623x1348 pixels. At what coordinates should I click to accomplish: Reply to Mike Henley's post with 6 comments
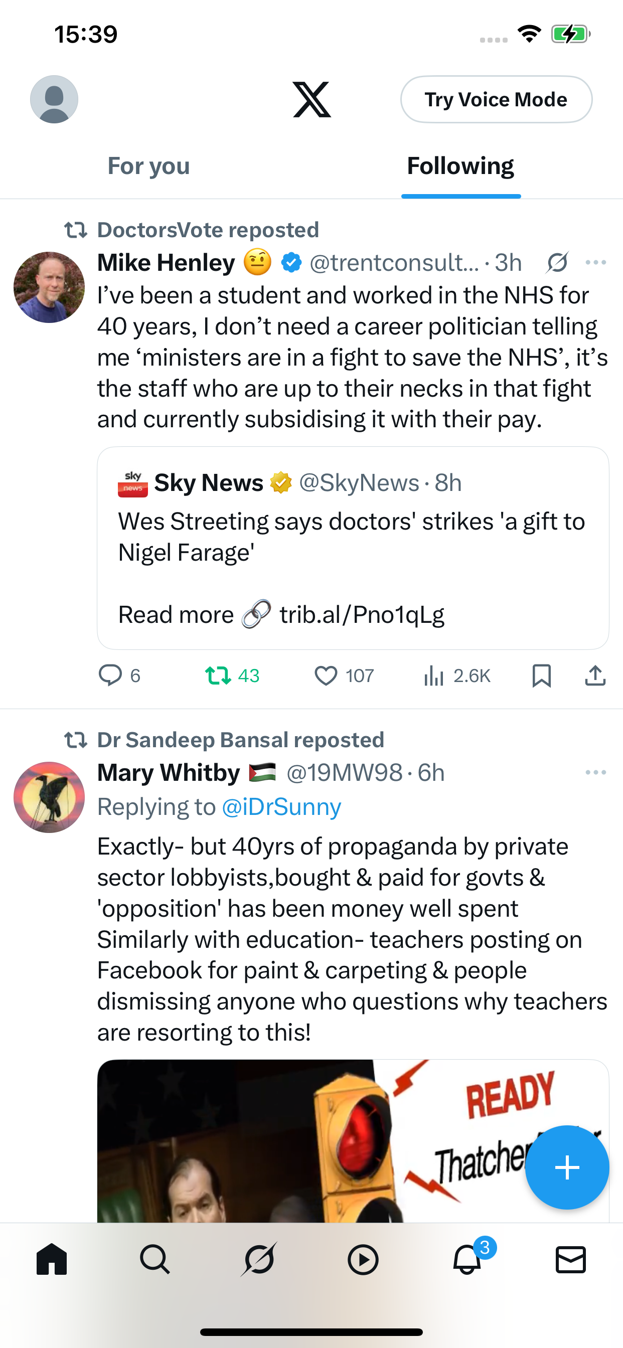[119, 676]
